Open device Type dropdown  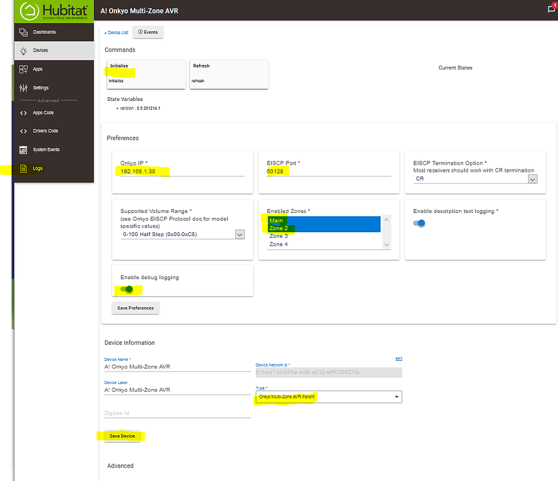coord(328,397)
